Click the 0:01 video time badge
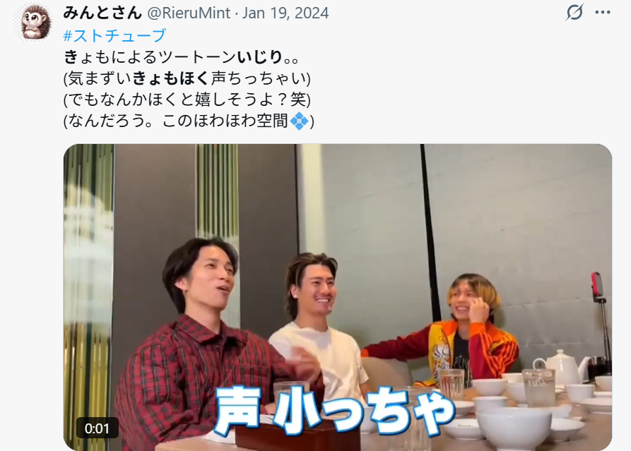The image size is (631, 451). click(98, 428)
